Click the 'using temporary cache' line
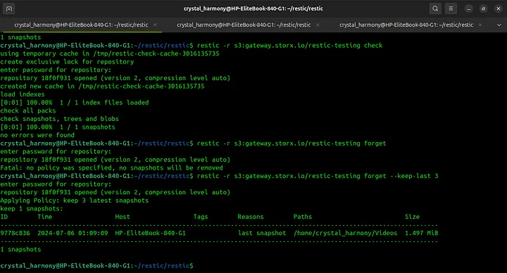The image size is (507, 273). [110, 53]
